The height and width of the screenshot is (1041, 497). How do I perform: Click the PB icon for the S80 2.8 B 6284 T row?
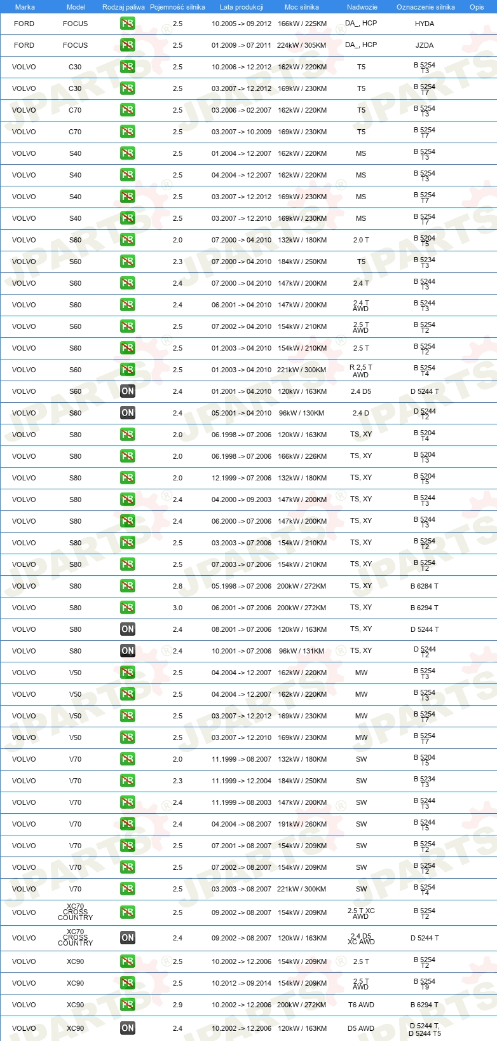tap(128, 586)
